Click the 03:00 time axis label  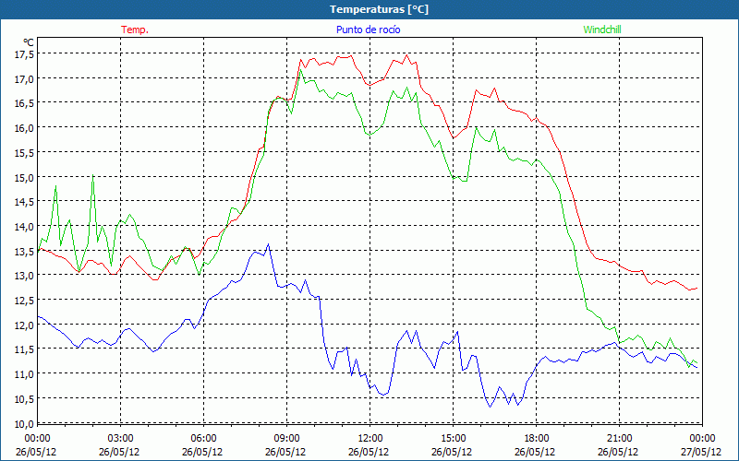(120, 438)
